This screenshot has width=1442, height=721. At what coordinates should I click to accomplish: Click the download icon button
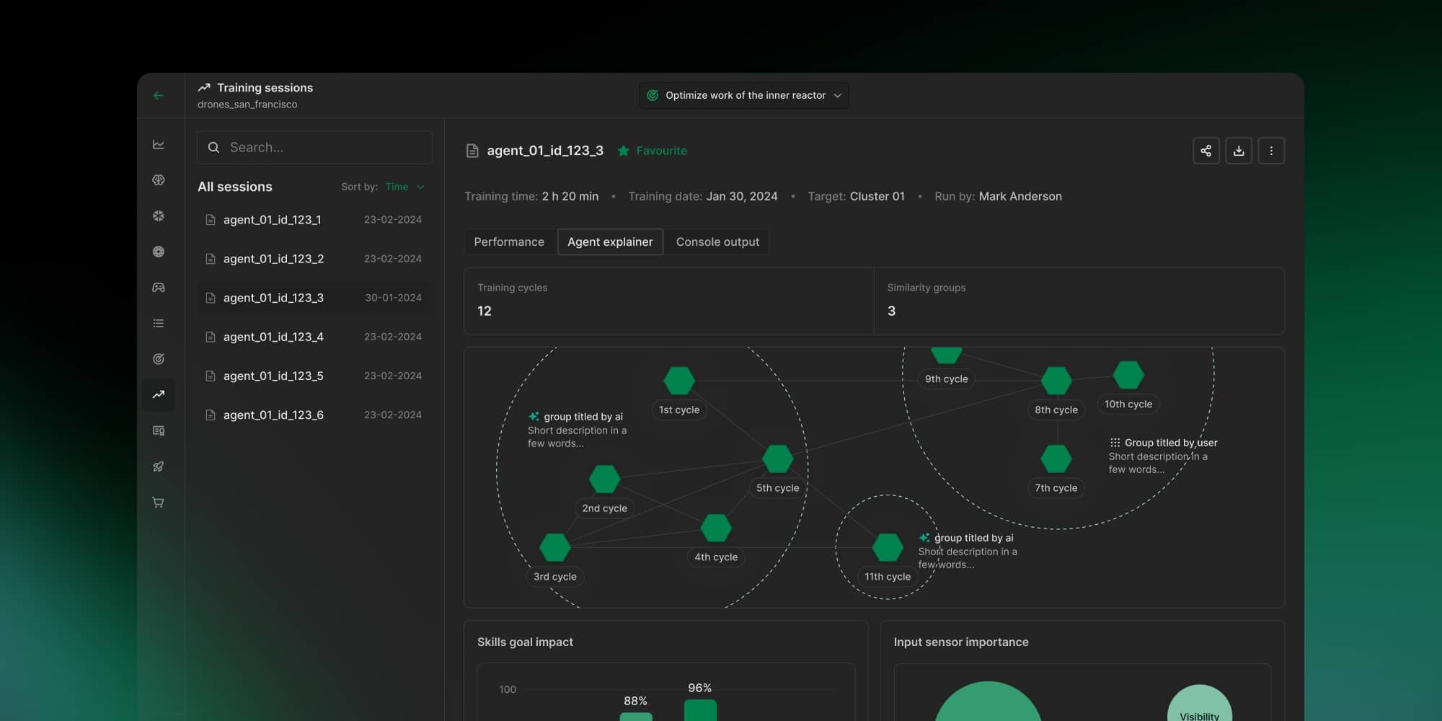pyautogui.click(x=1239, y=151)
